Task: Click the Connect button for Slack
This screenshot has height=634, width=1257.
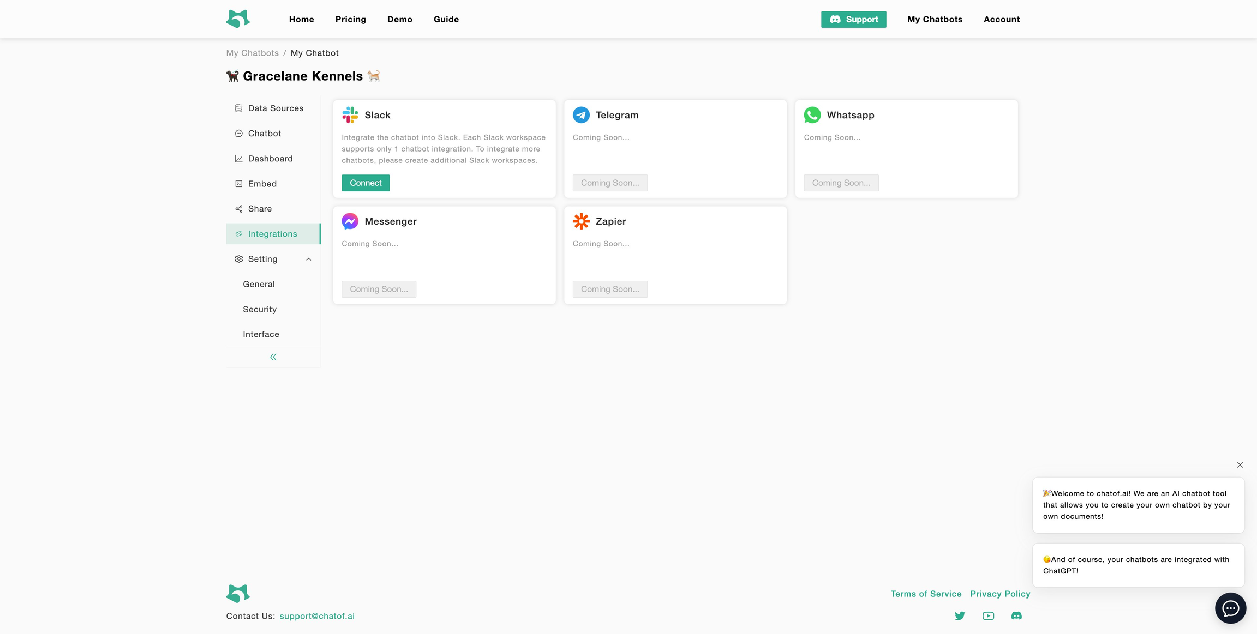Action: pyautogui.click(x=366, y=182)
